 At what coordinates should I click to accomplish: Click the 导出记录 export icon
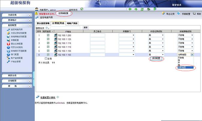coord(164,14)
